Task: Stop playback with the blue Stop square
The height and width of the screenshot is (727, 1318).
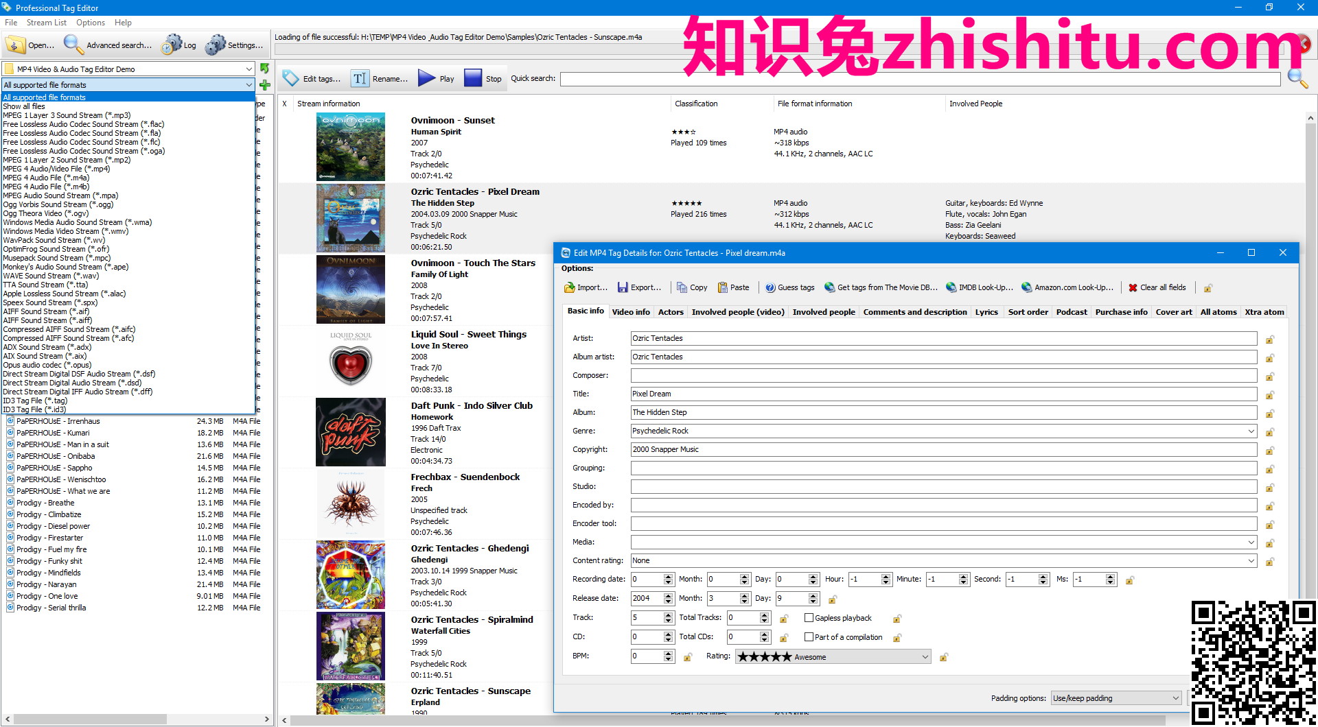Action: click(x=473, y=78)
